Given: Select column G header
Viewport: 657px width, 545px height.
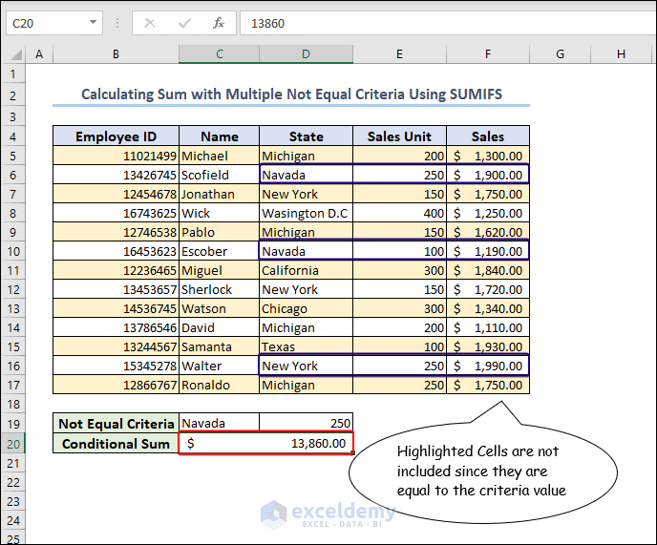Looking at the screenshot, I should pos(561,54).
